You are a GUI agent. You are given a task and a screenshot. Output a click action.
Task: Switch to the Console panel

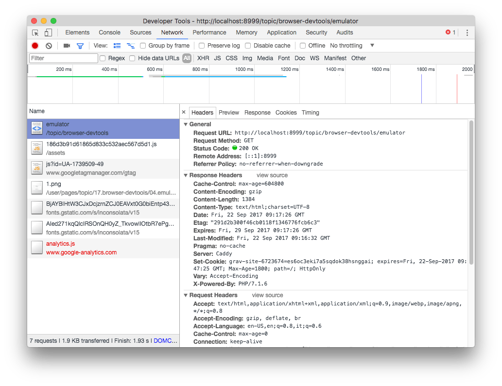[109, 32]
